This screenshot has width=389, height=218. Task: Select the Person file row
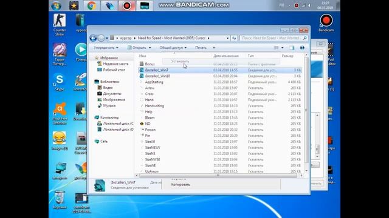220,130
